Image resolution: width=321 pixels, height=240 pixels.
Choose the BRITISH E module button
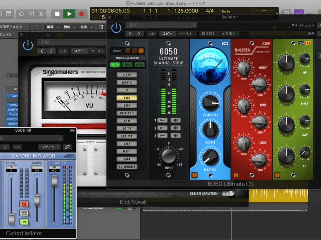(x=127, y=113)
